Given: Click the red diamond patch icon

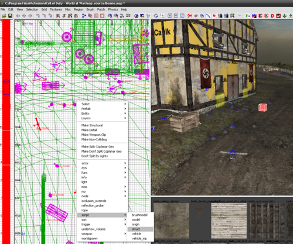Looking at the screenshot, I should 196,16.
